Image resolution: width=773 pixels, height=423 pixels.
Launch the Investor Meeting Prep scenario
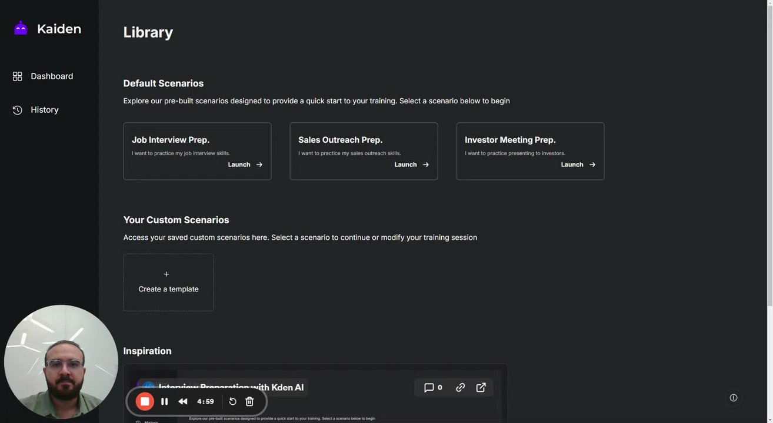[578, 164]
